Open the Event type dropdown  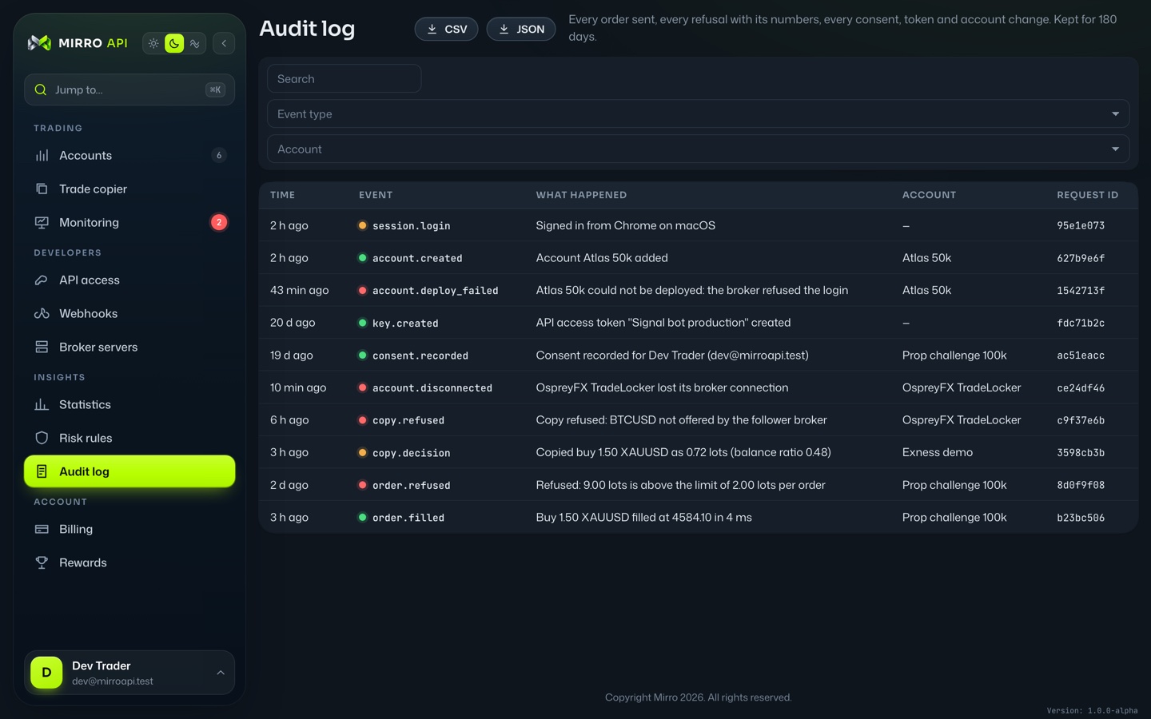(698, 113)
